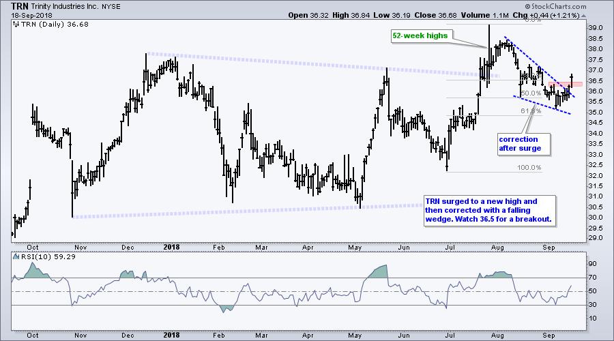Viewport: 614px width, 341px height.
Task: Click the RSI(10) indicator legend icon
Action: (16, 257)
